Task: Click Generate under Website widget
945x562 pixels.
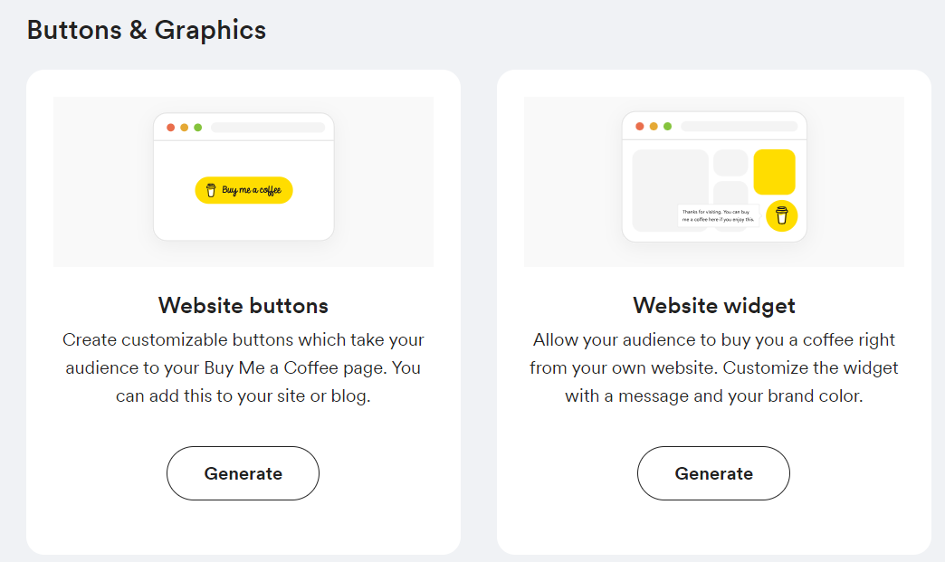Action: point(713,473)
